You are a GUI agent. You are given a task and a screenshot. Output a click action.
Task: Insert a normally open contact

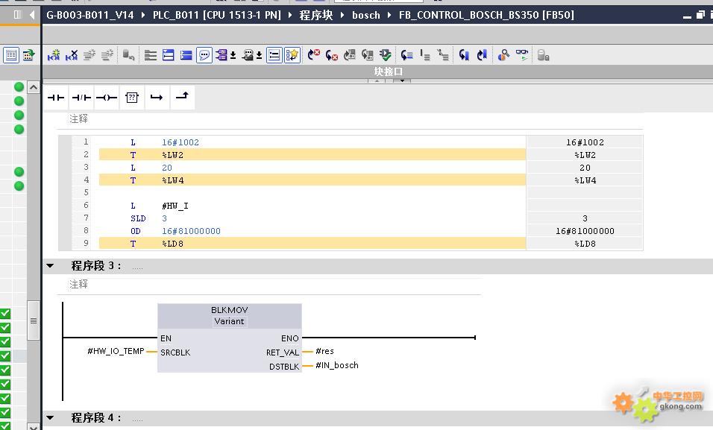56,98
